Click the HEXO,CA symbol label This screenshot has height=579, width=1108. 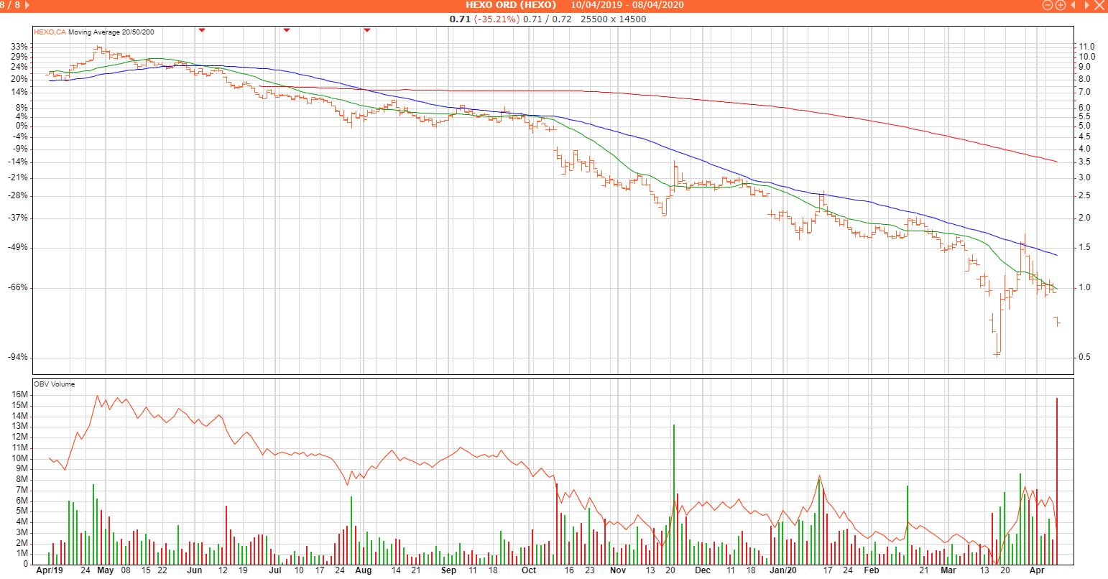(x=50, y=32)
